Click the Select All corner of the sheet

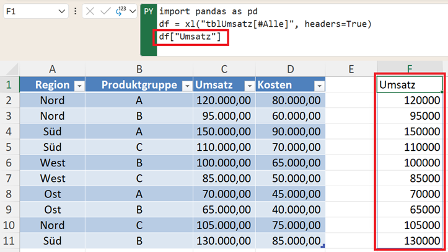(x=10, y=68)
